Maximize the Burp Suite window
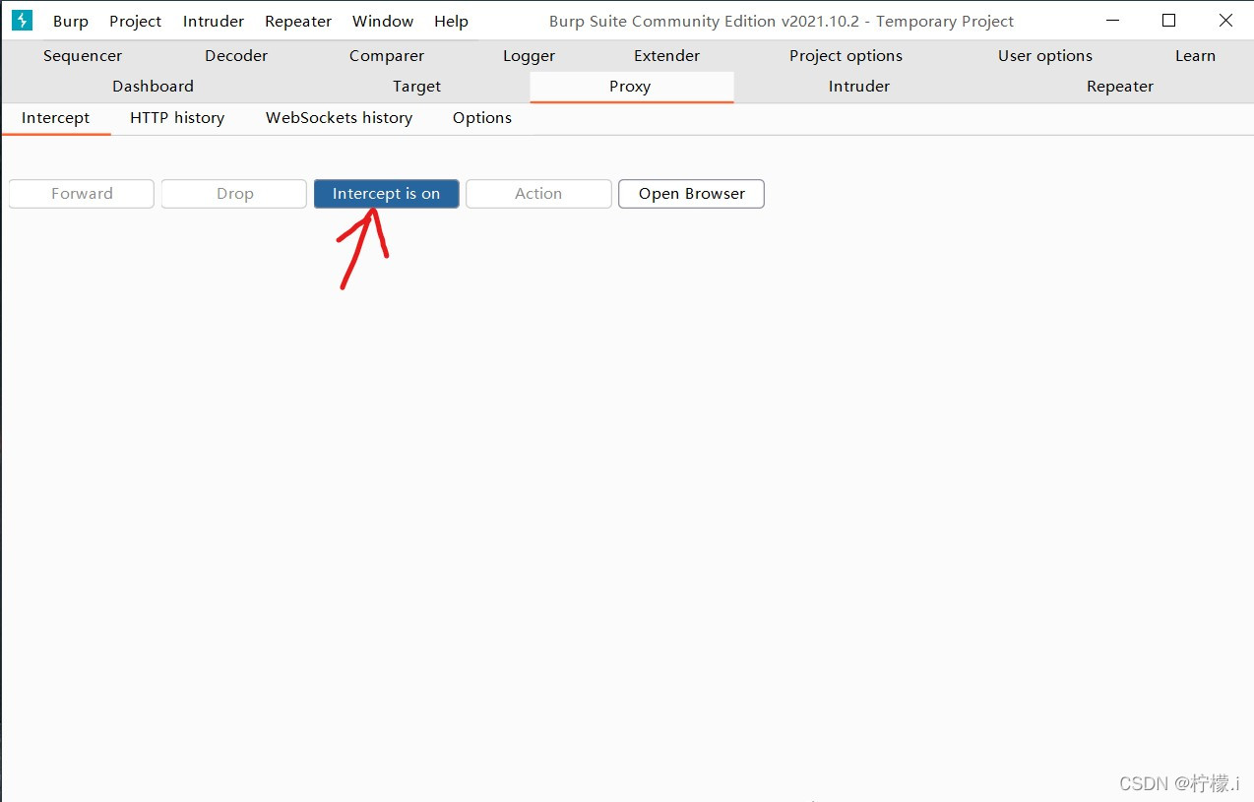Viewport: 1254px width, 802px height. click(x=1169, y=21)
